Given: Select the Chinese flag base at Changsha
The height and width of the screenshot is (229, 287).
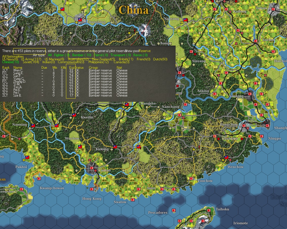Looking at the screenshot, I should click(127, 104).
